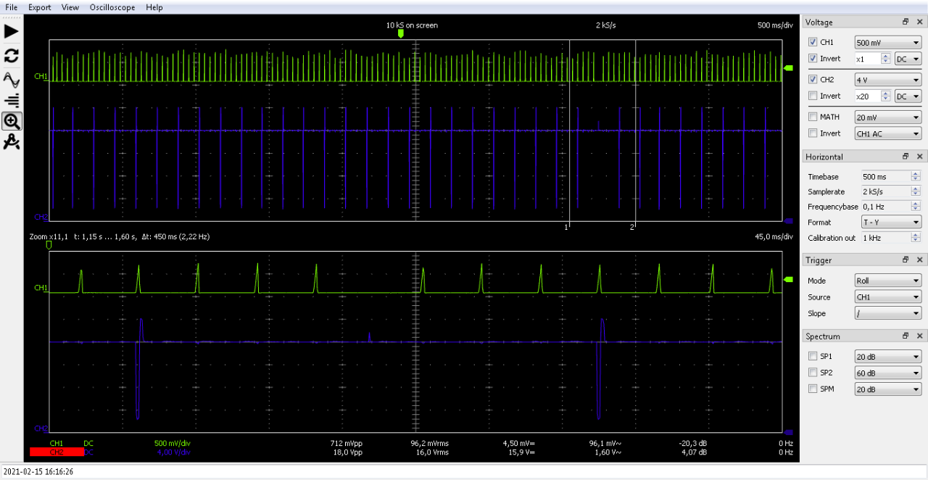Screen dimensions: 928x480
Task: Open the Export menu
Action: pyautogui.click(x=39, y=7)
